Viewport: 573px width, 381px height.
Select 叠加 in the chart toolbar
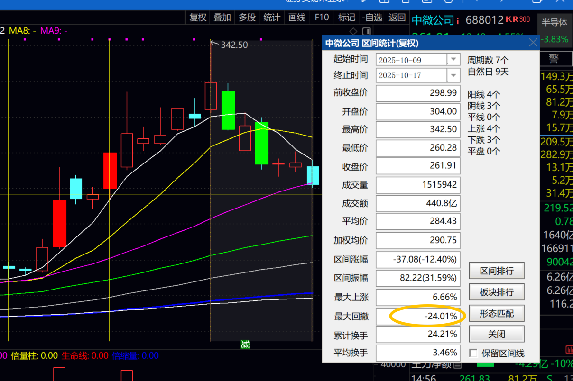222,18
